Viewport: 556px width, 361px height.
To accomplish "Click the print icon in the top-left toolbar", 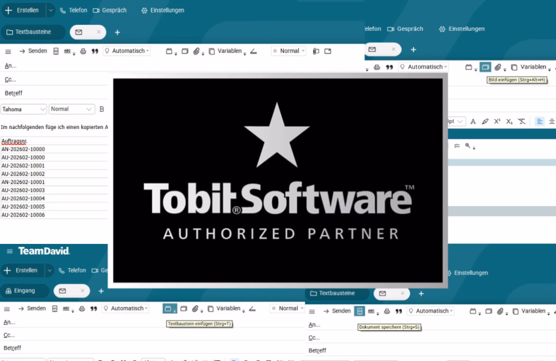I will click(x=83, y=51).
